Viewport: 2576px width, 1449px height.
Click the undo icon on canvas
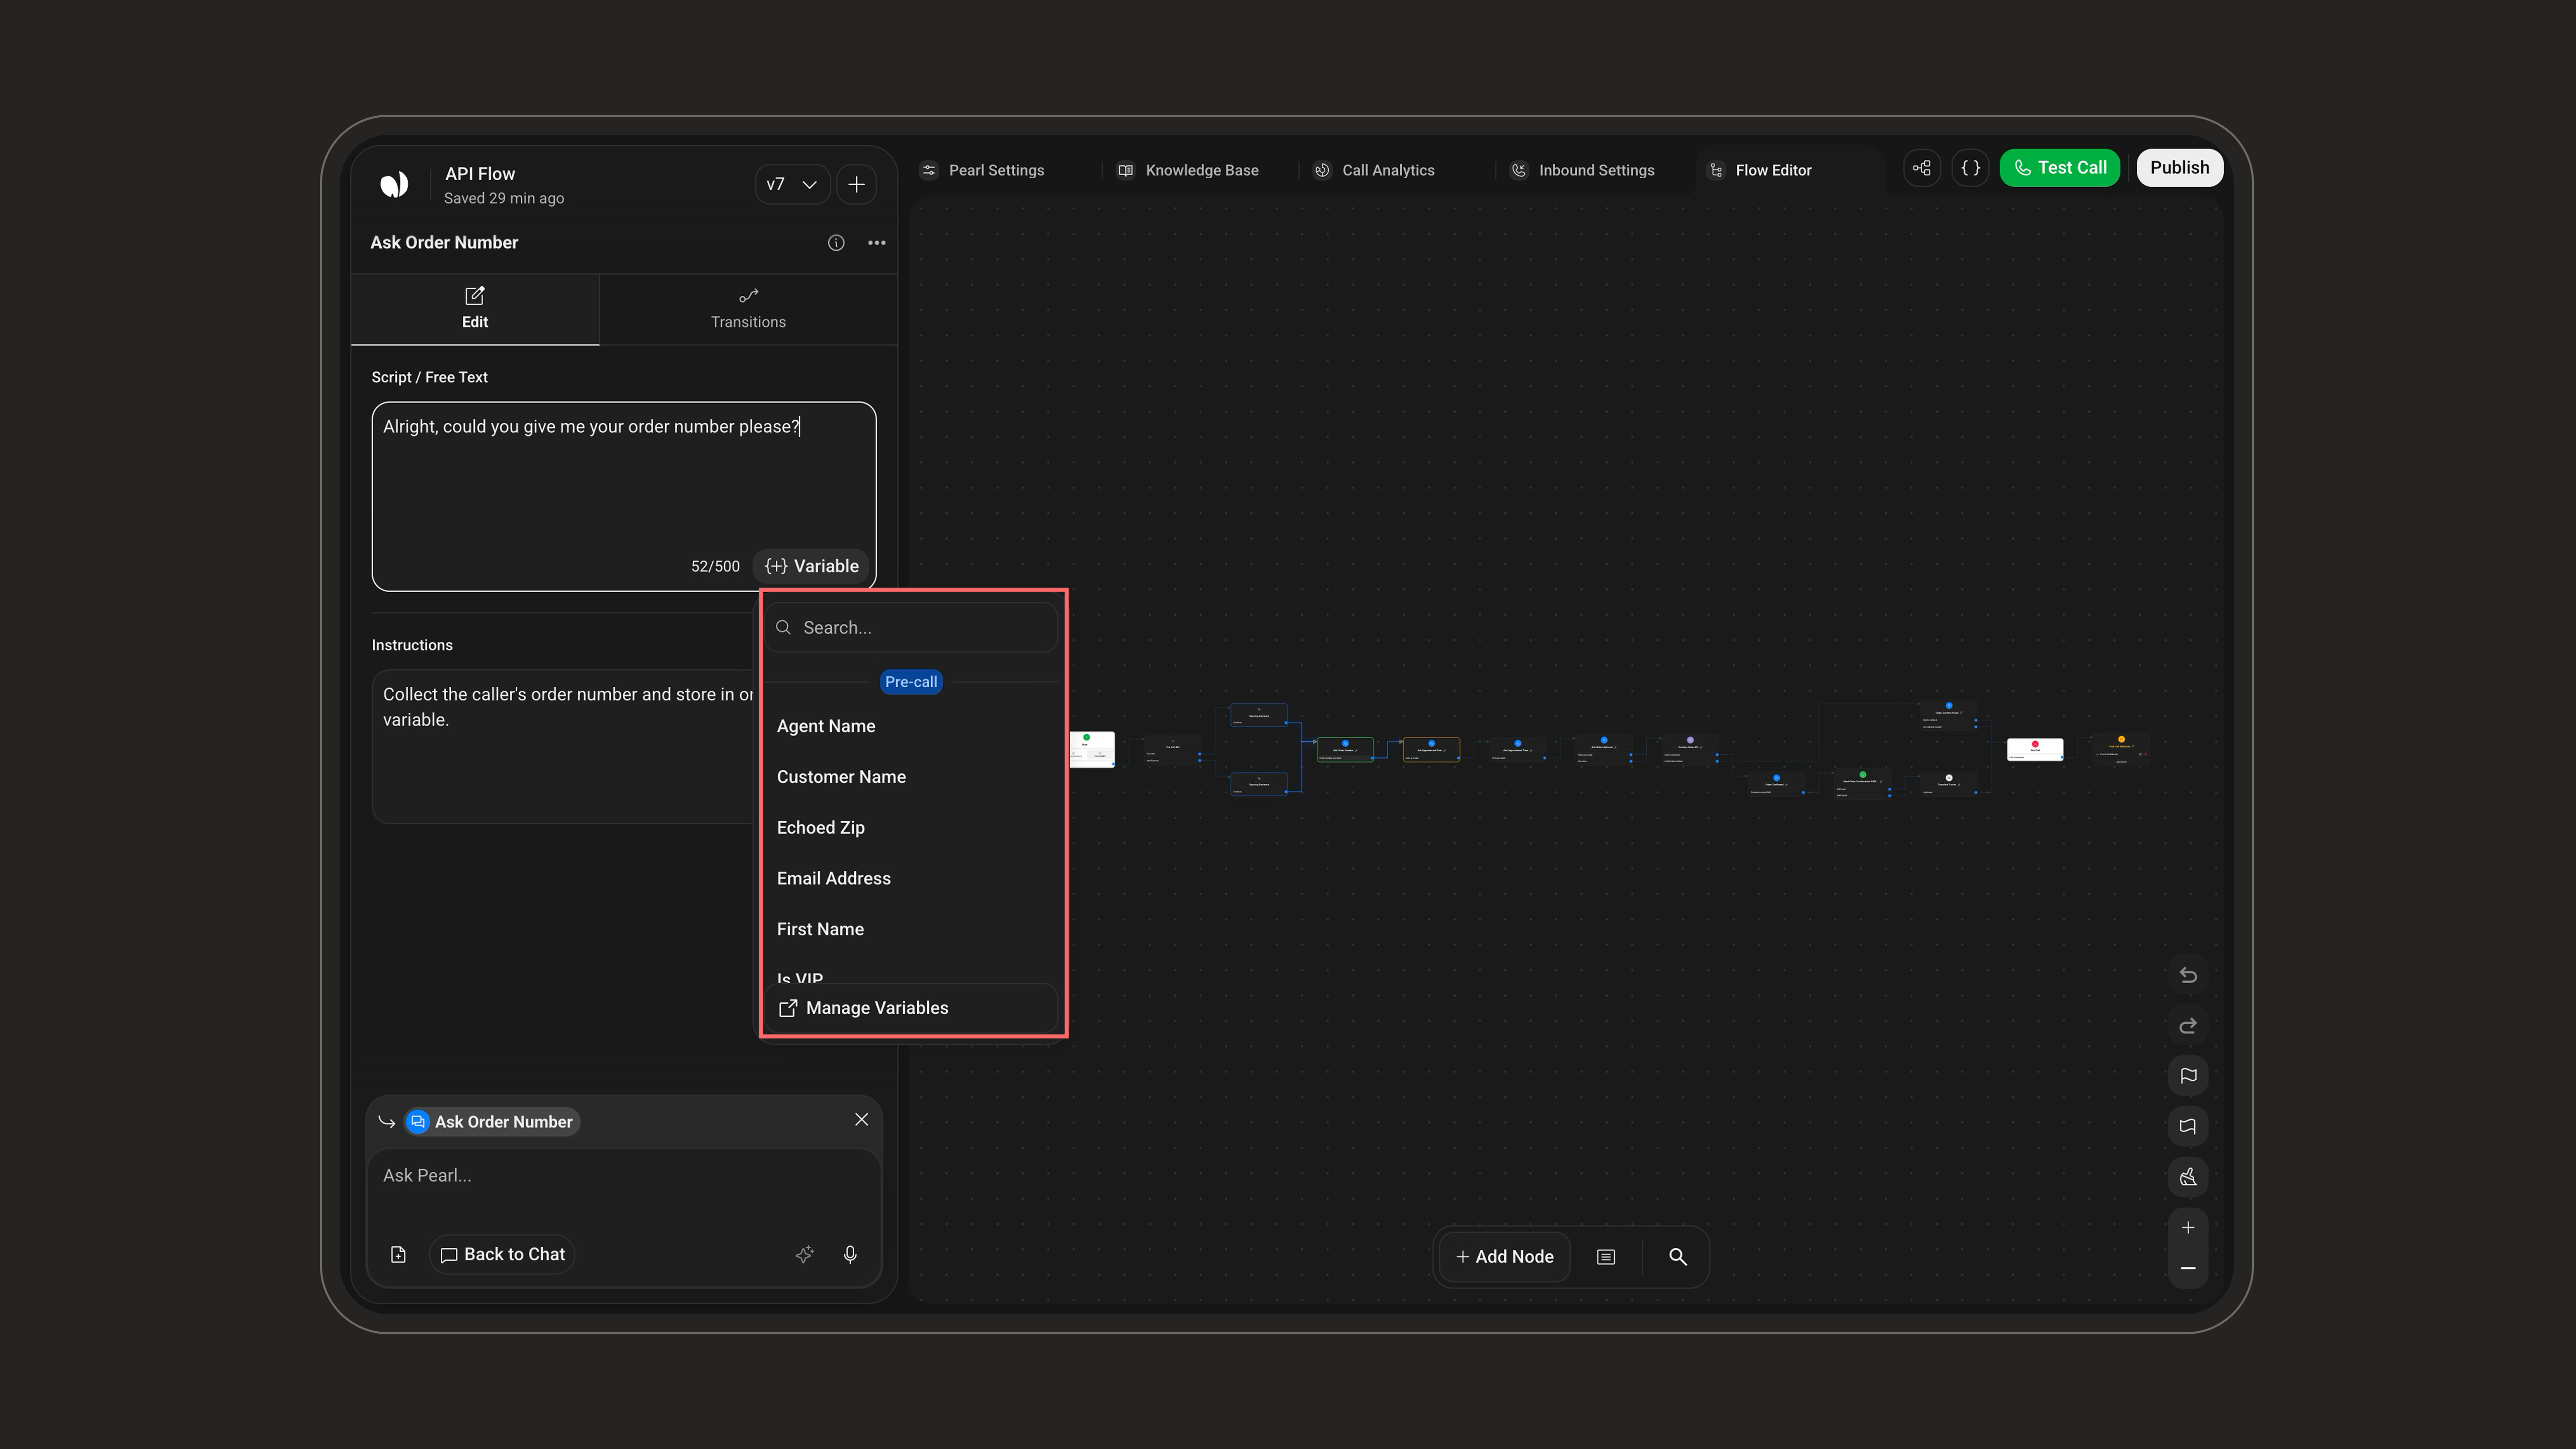click(2188, 975)
